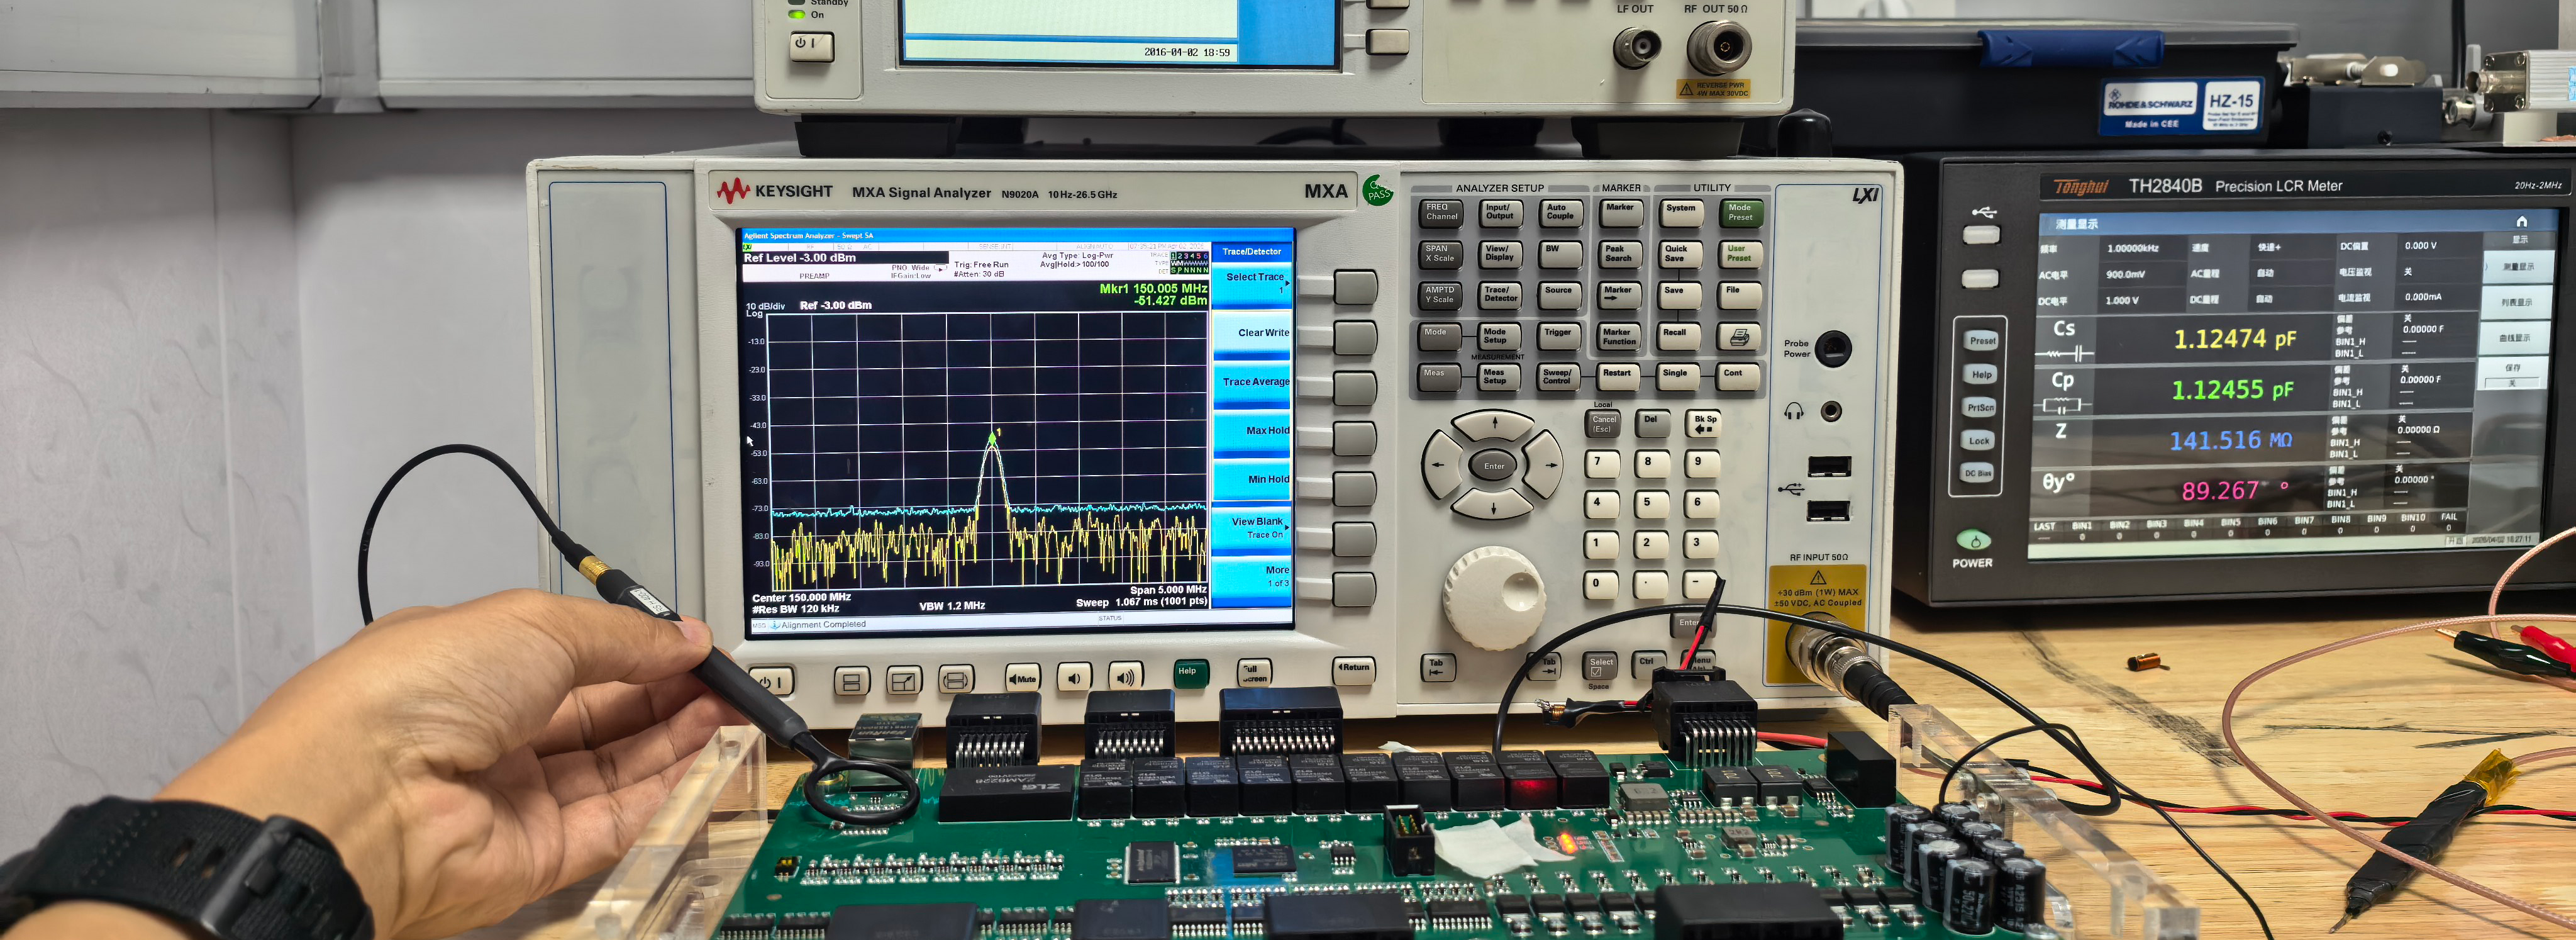Click the home icon on the LCR screen
Screen dimensions: 2576x940
coord(2521,221)
